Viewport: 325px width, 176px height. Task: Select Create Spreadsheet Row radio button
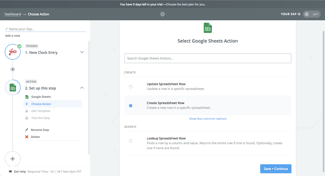(131, 106)
